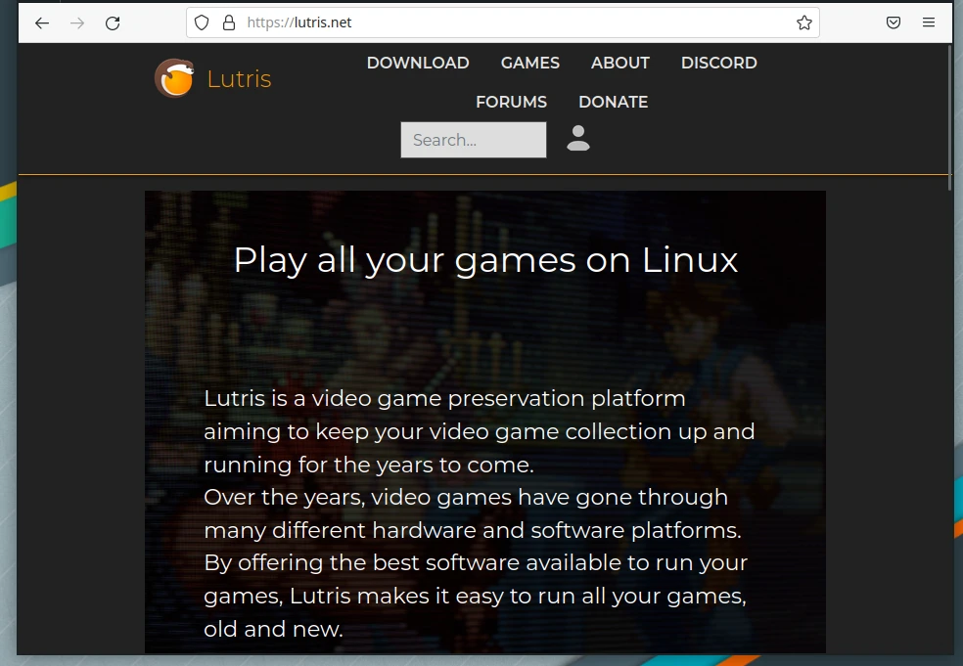The height and width of the screenshot is (666, 963).
Task: Click text 'many different hardware and software platforms.'
Action: (x=473, y=530)
